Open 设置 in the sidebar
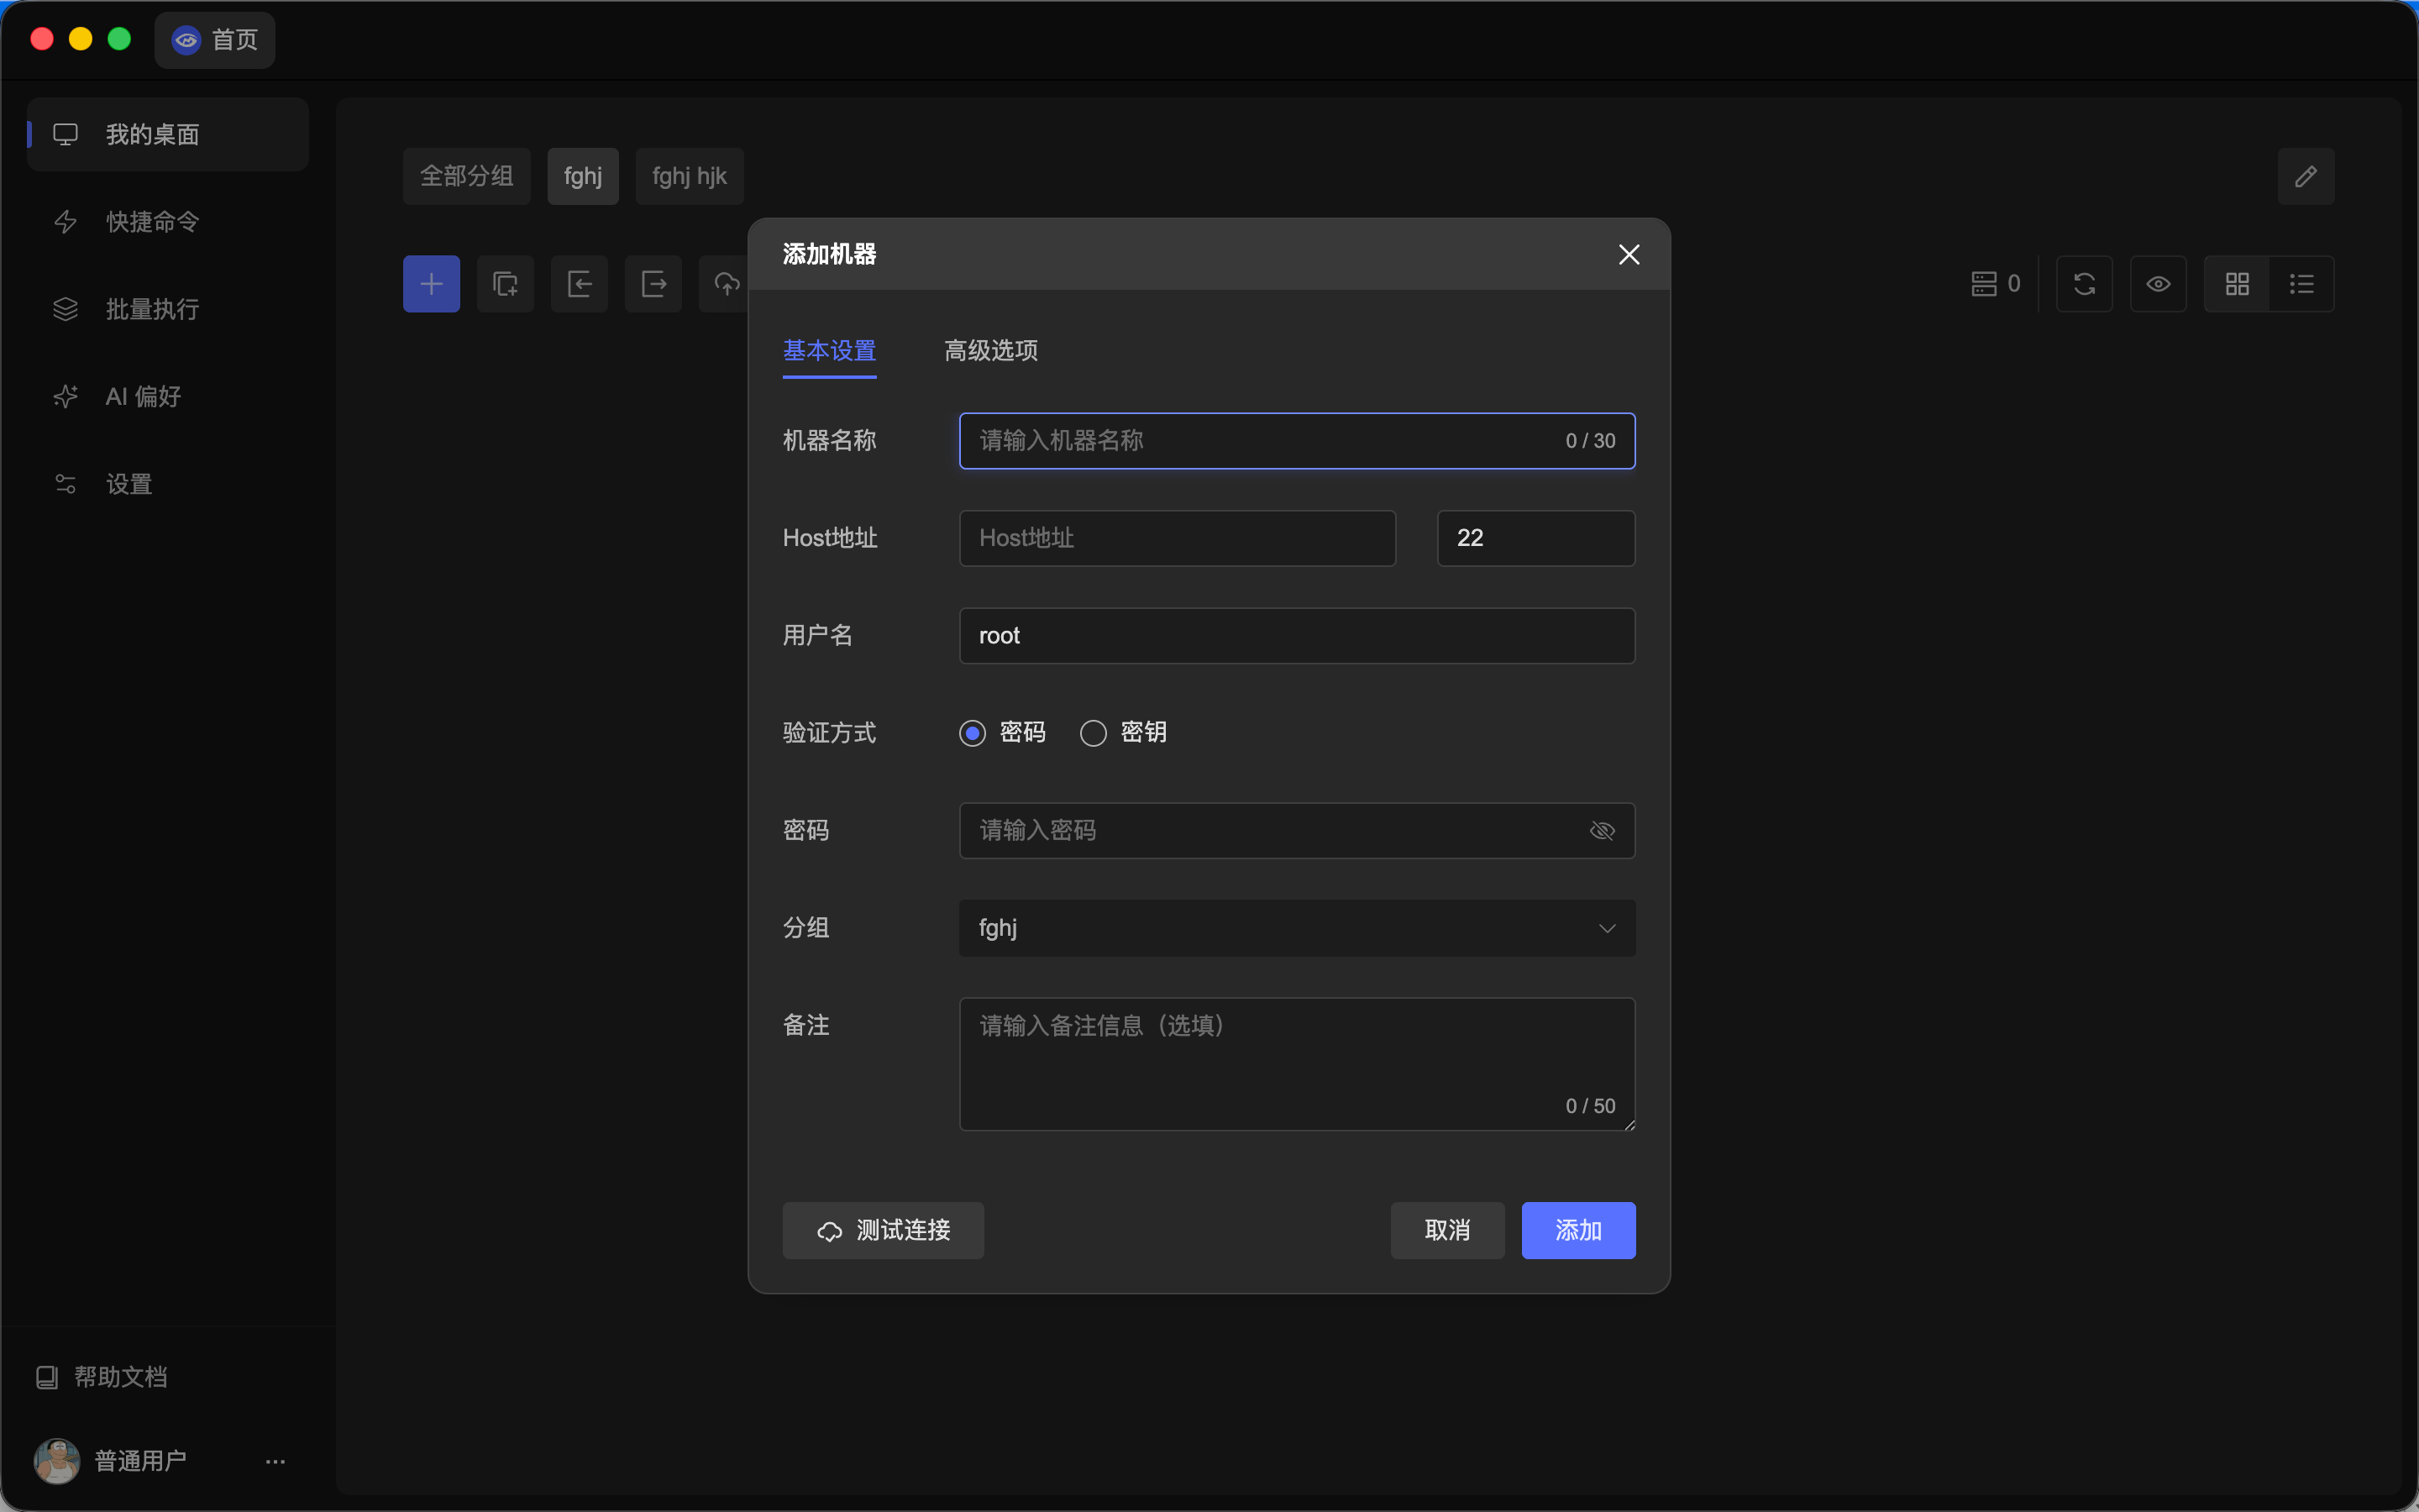 [x=168, y=485]
